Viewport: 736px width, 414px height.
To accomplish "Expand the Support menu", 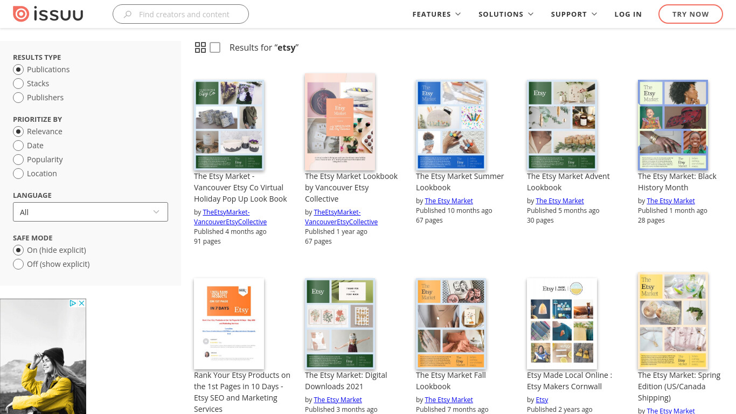I will pos(574,14).
